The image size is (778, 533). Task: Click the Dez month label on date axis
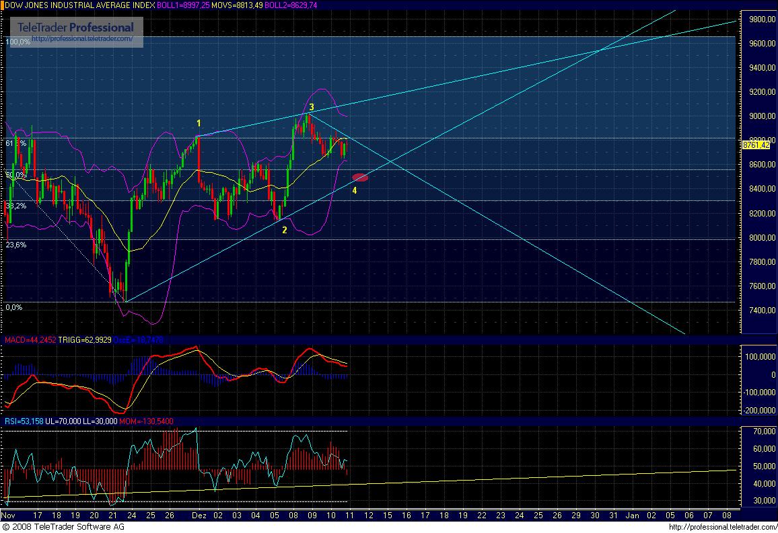[199, 516]
